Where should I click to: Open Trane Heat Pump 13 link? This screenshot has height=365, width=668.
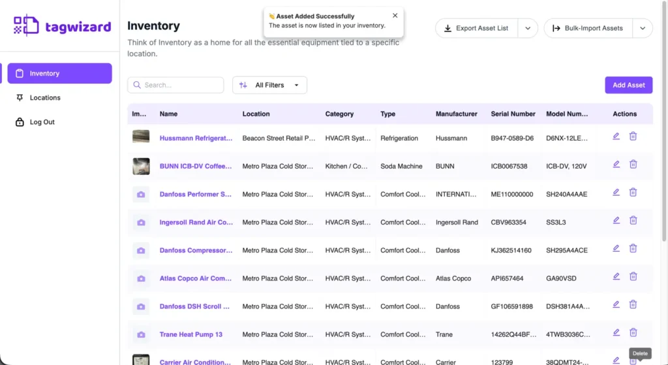click(x=191, y=334)
